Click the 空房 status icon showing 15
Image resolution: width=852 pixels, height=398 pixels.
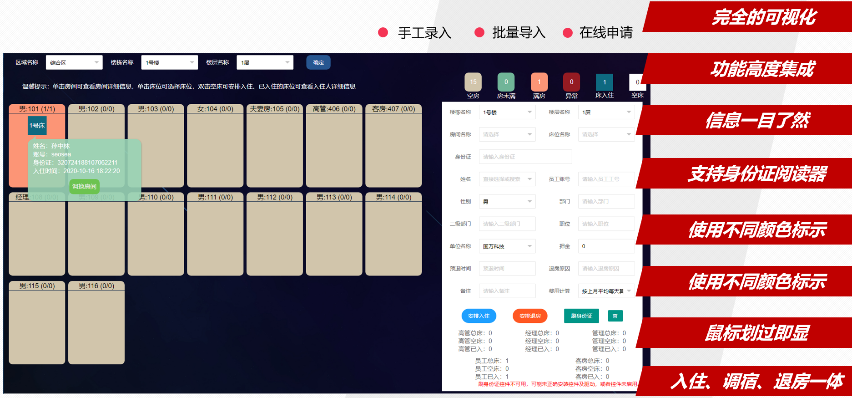(473, 82)
